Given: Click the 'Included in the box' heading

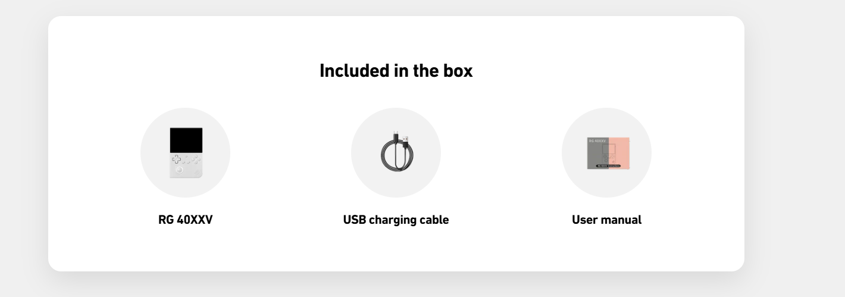Looking at the screenshot, I should point(396,71).
